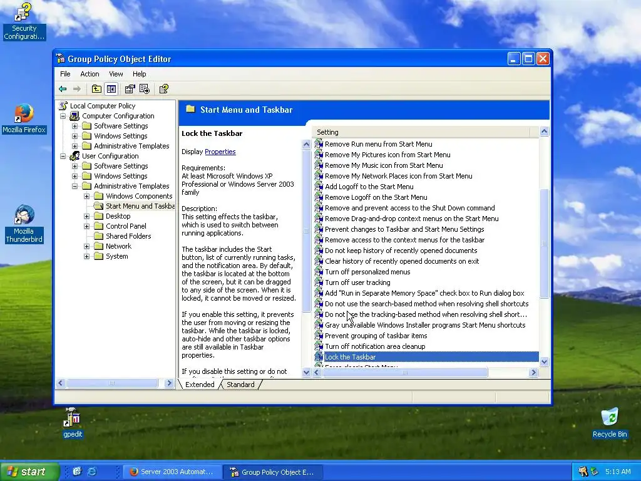
Task: Click the settings list horizontal scroll right arrow
Action: (533, 372)
